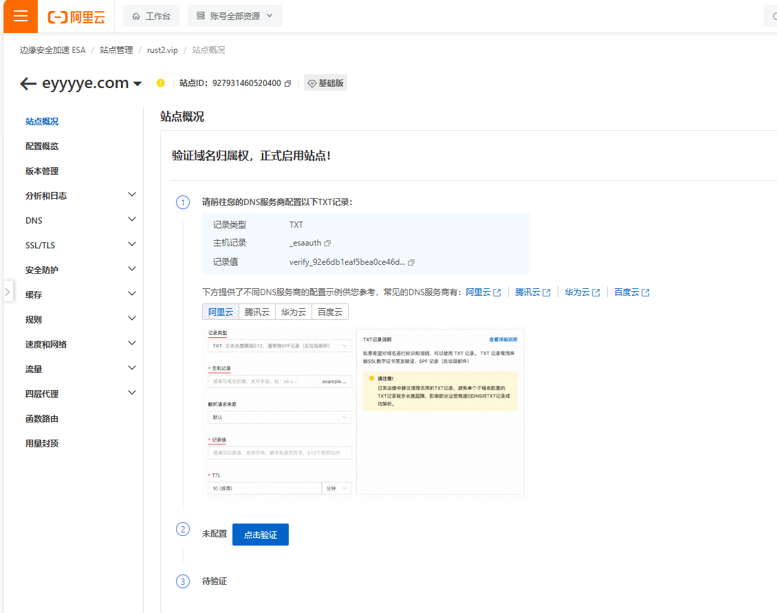The height and width of the screenshot is (613, 777).
Task: Open the orange hamburger main menu
Action: pos(21,17)
